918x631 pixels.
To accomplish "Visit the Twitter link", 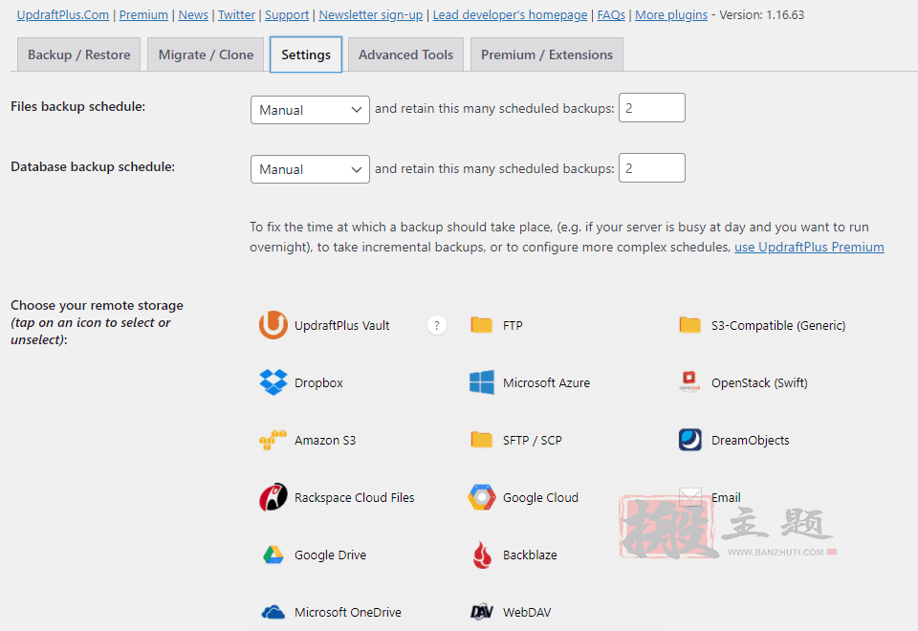I will click(x=236, y=15).
